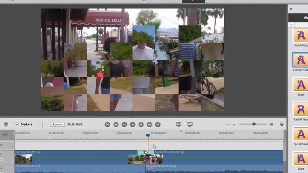Click the audio transition icon at the cut

coord(150,167)
